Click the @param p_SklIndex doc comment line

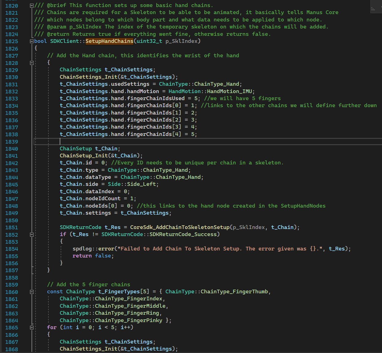(181, 27)
